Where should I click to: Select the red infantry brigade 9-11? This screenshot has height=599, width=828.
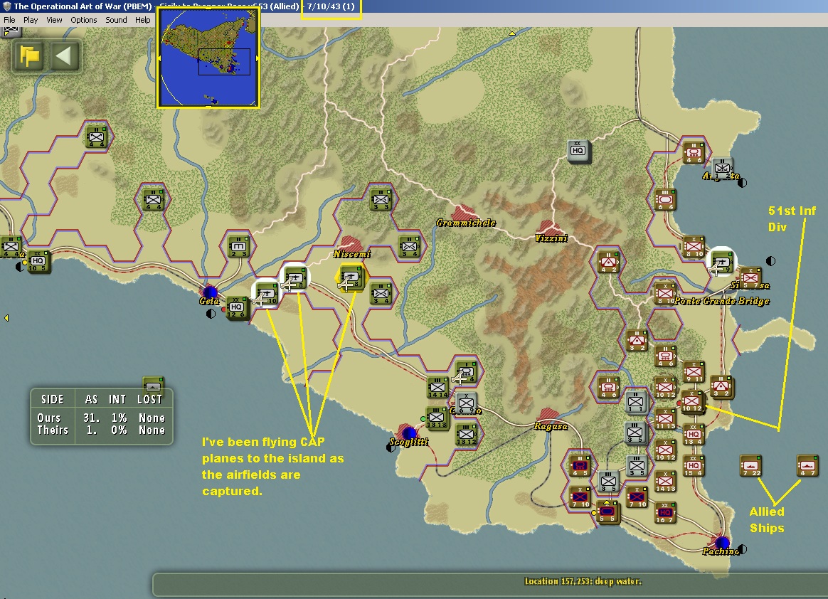(x=694, y=372)
